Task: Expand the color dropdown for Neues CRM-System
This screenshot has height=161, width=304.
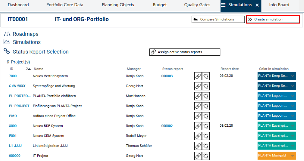Action: coord(293,136)
